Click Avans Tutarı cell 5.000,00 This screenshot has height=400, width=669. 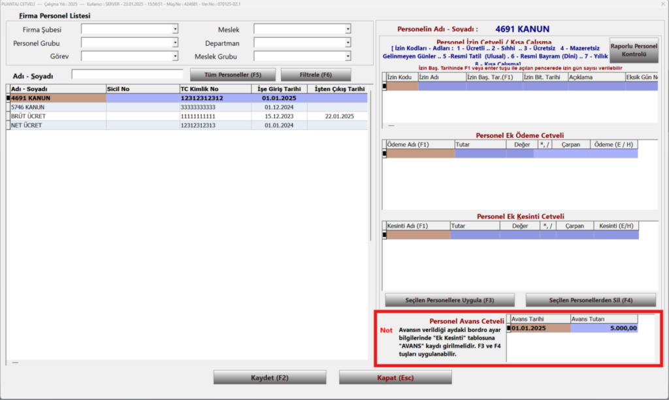604,328
